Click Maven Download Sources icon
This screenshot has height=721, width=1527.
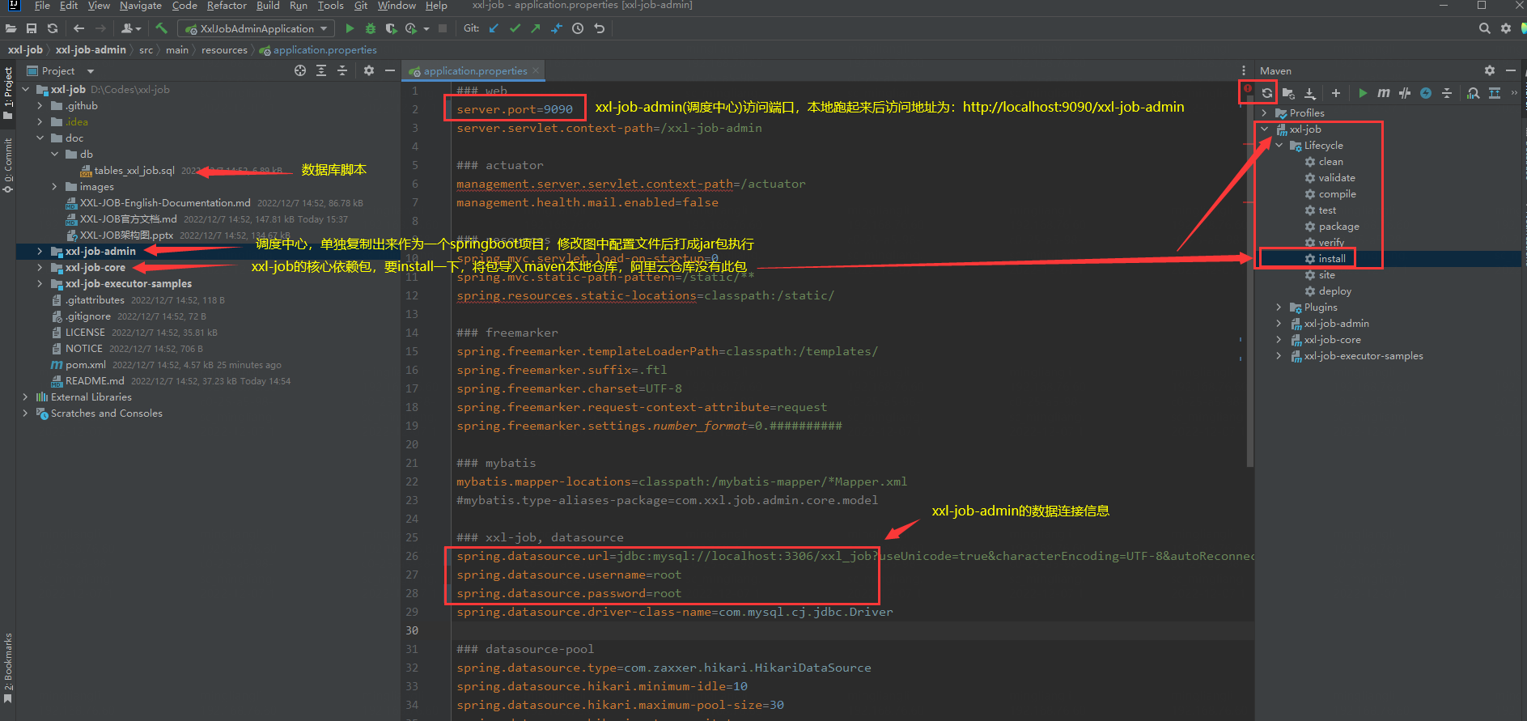tap(1310, 93)
